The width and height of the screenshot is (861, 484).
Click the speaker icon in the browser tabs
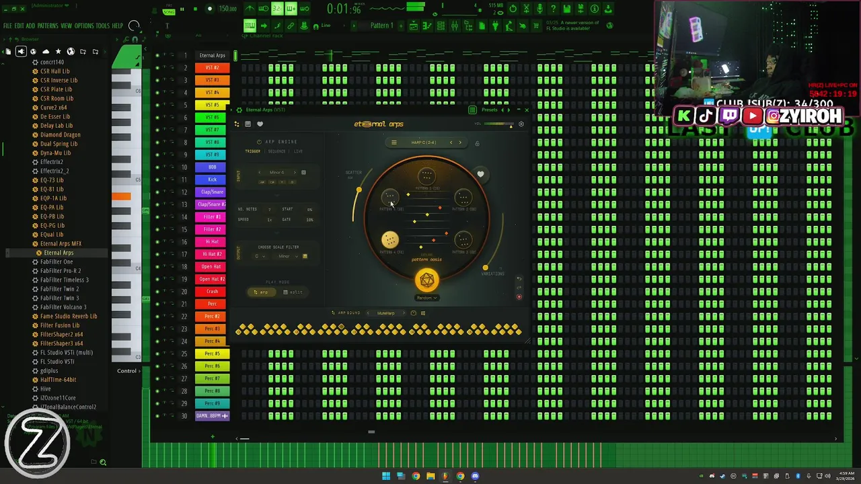21,51
